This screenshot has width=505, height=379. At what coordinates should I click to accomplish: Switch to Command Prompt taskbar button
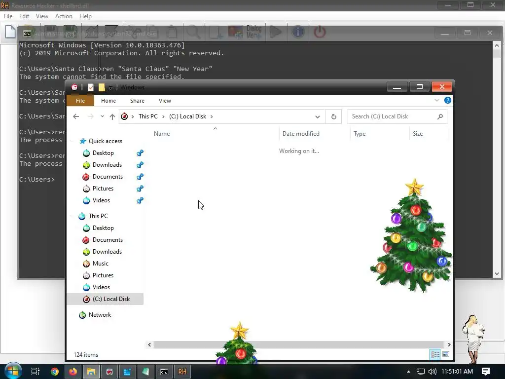pyautogui.click(x=164, y=372)
